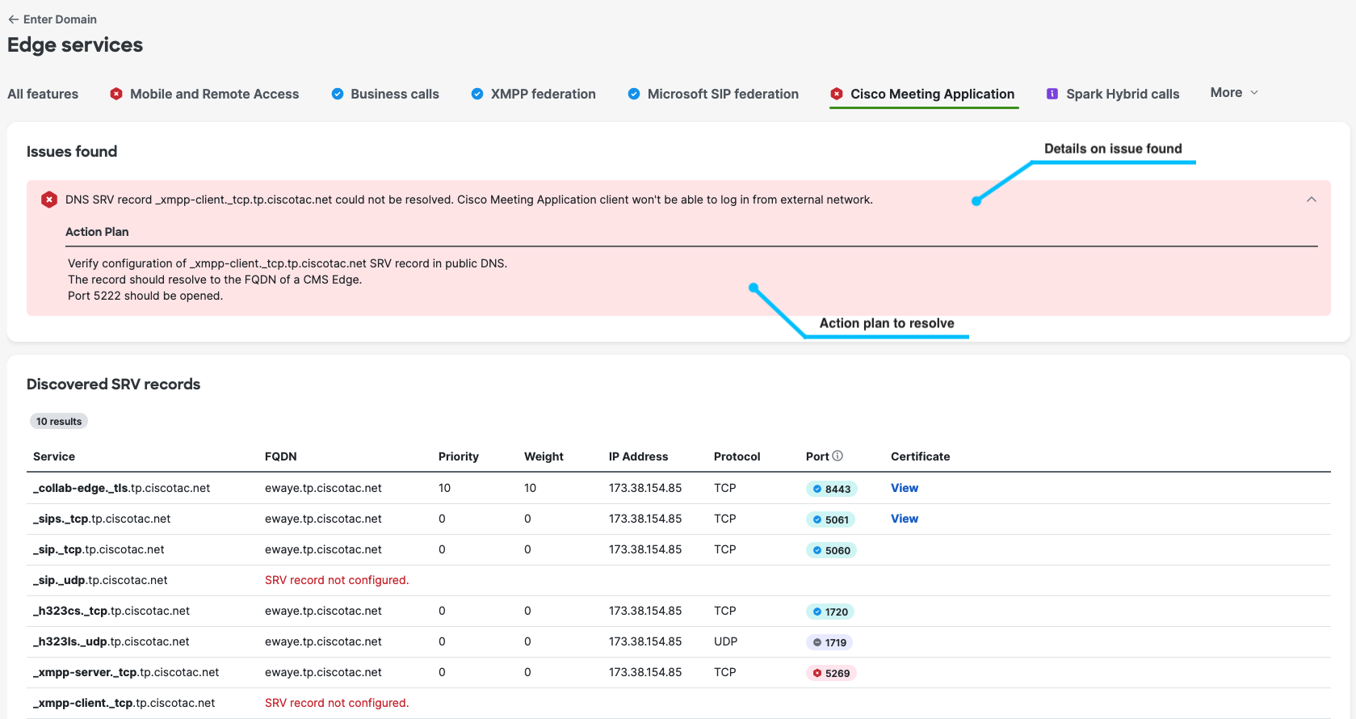Screen dimensions: 1356x719
Task: Click the Port column info icon
Action: tap(838, 456)
